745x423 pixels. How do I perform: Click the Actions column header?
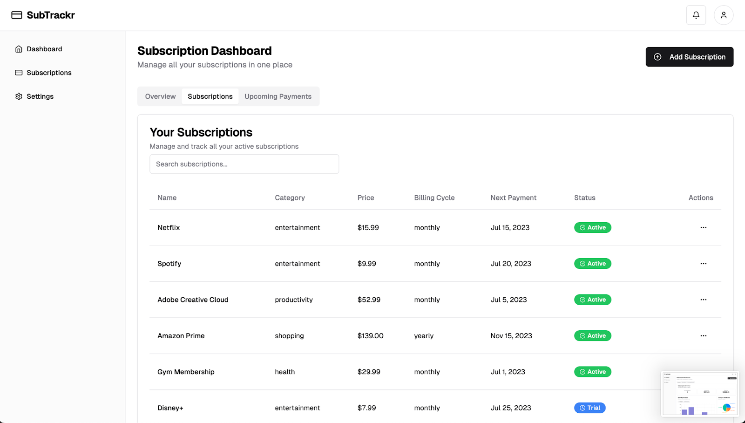[x=701, y=198]
